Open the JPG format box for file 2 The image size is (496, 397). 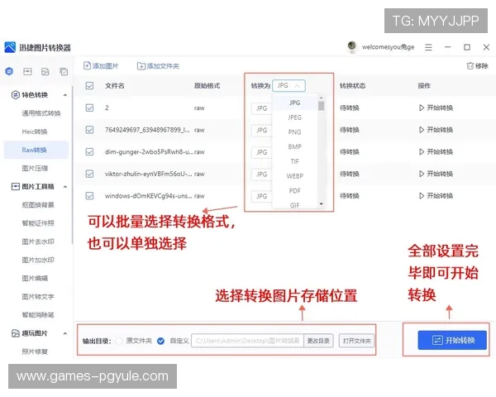coord(261,108)
